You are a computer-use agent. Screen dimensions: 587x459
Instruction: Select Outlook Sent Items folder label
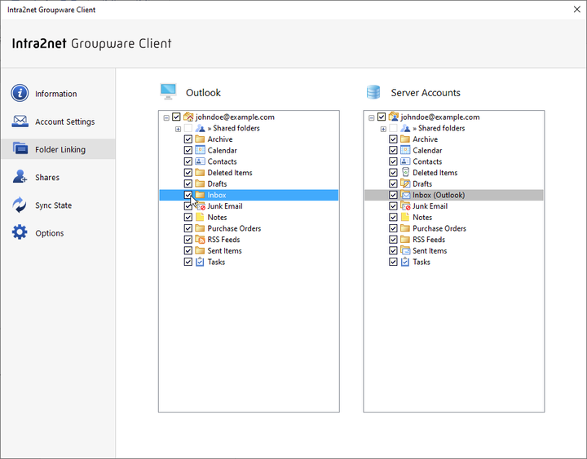pos(225,250)
